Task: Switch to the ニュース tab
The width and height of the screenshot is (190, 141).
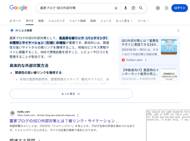Action: point(106,21)
